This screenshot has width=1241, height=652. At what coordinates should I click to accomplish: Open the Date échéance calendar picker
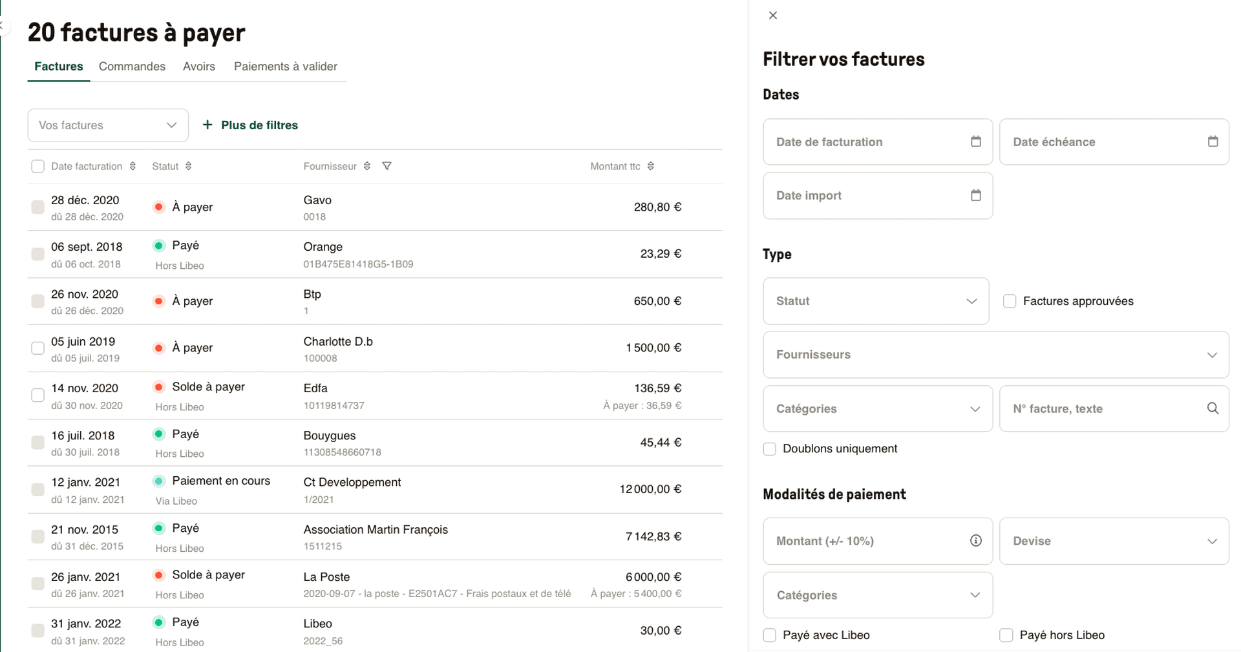coord(1213,142)
